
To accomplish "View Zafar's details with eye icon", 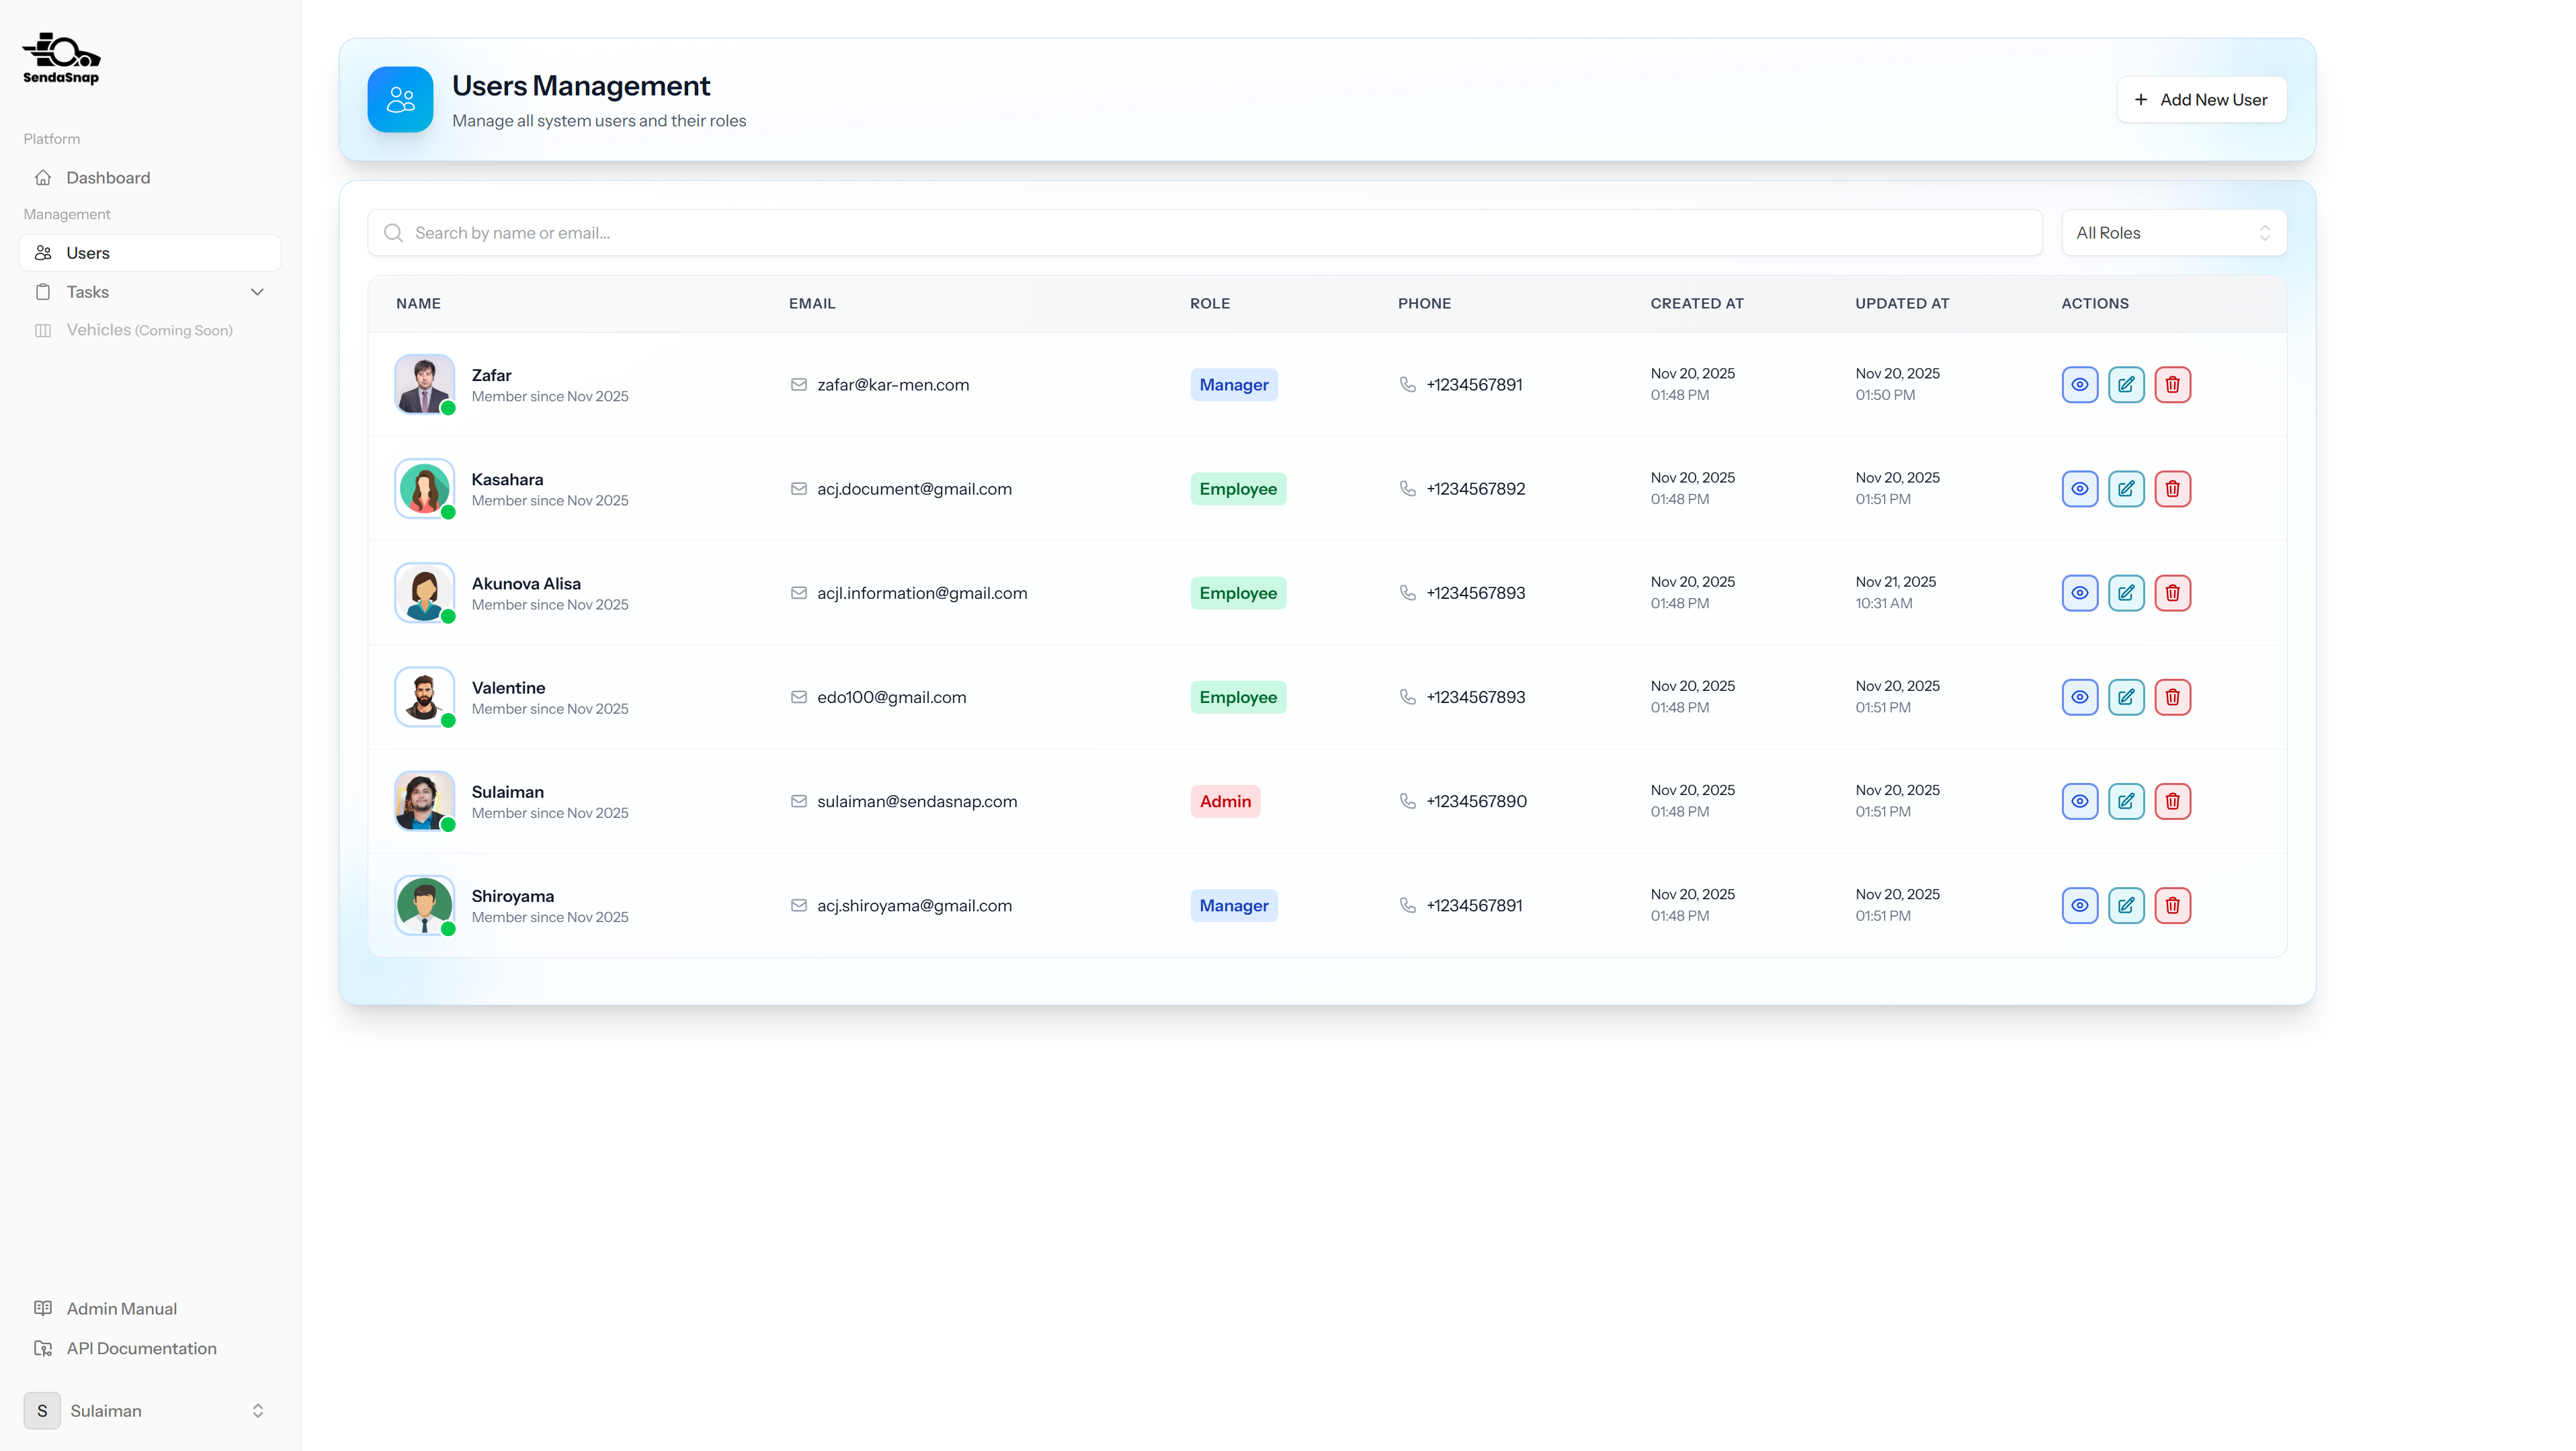I will coord(2079,385).
